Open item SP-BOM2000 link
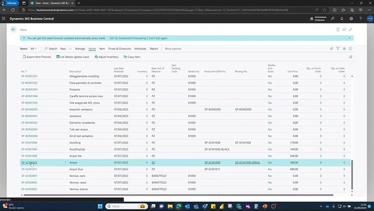Viewport: 374px width, 211px height. [29, 109]
